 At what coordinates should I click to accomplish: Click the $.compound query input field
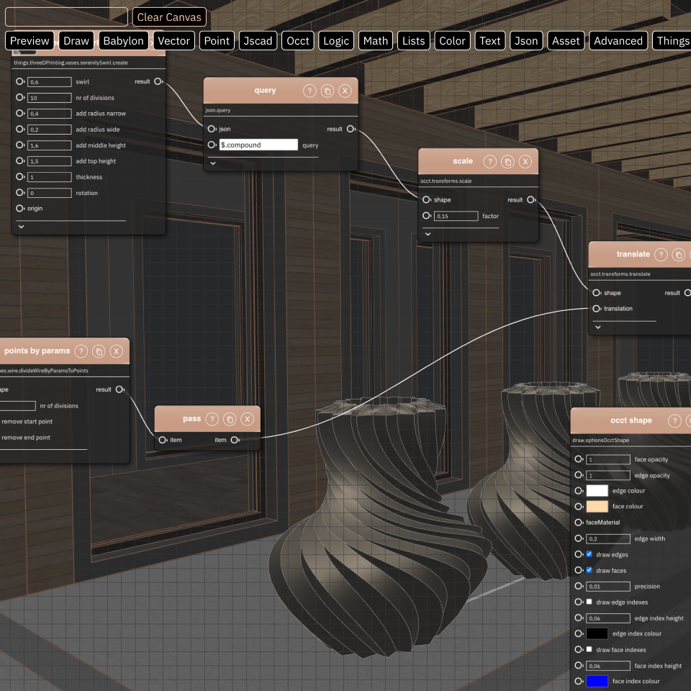click(x=259, y=145)
